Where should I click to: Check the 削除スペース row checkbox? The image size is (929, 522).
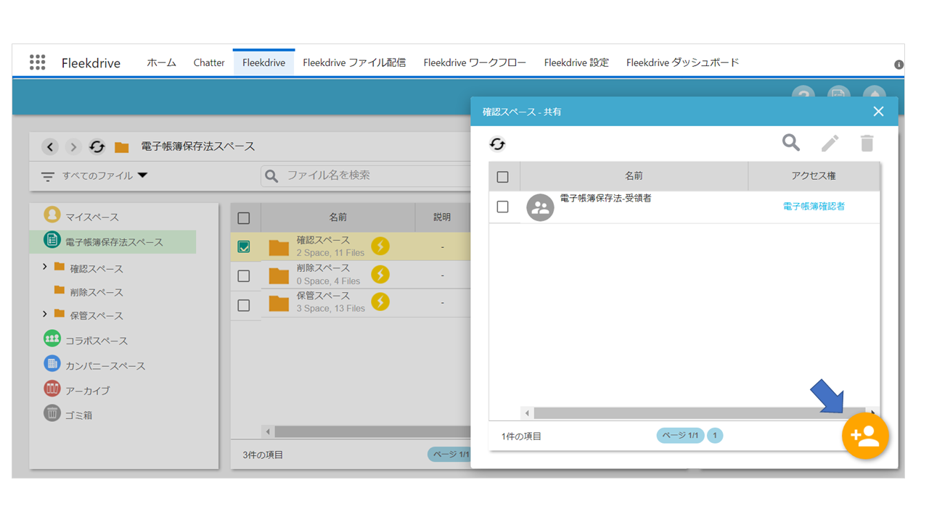point(244,276)
